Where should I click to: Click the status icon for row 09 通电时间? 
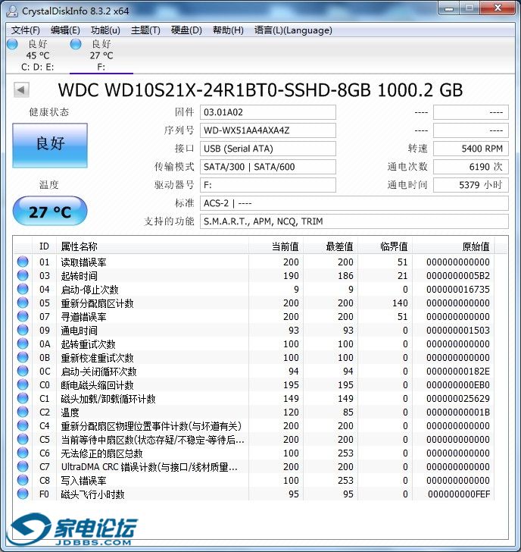[x=23, y=330]
